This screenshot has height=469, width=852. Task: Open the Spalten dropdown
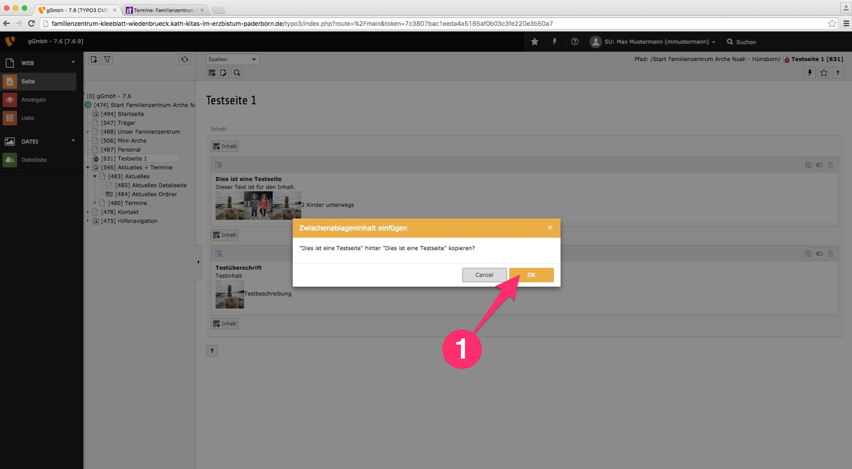pos(232,59)
